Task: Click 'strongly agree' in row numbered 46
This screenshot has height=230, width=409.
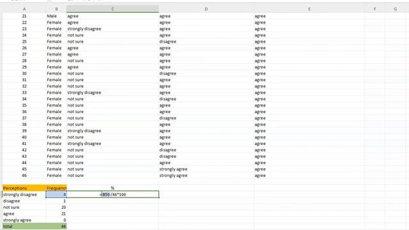Action: click(x=173, y=176)
